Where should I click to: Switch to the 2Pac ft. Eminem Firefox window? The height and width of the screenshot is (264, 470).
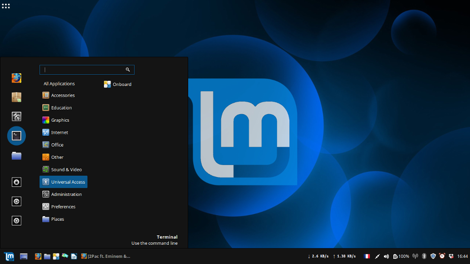coord(105,256)
